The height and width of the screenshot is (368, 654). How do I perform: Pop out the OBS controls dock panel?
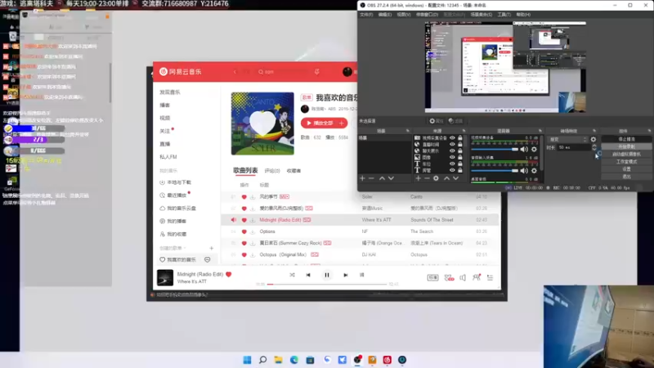(648, 131)
